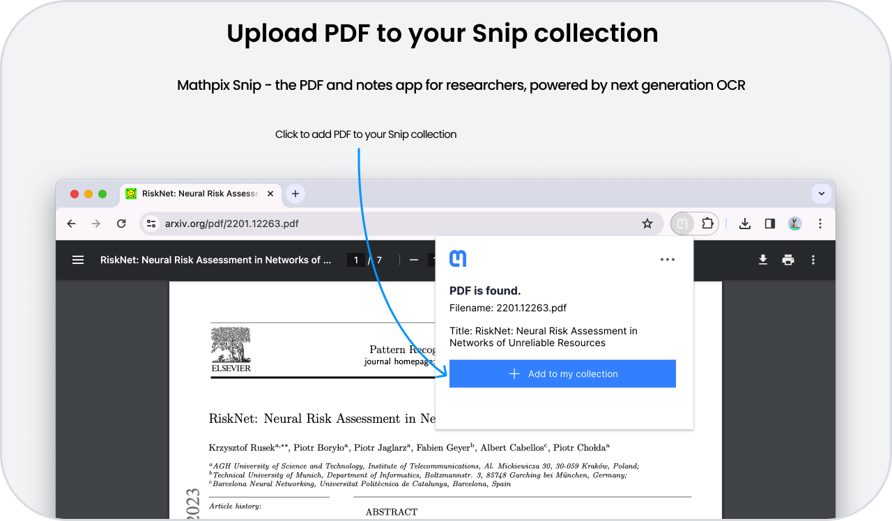Screen dimensions: 892x521
Task: Click the Technical University of Munich affiliation
Action: point(417,475)
